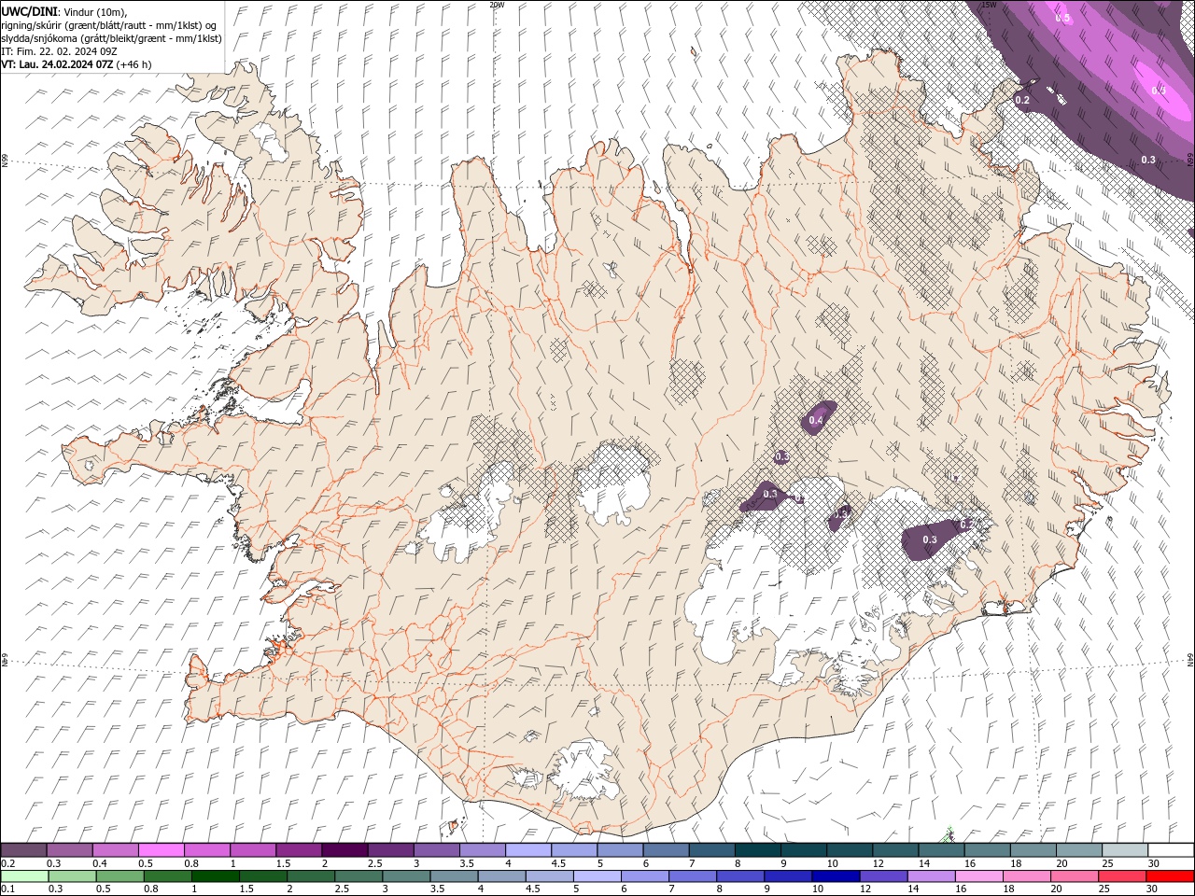The image size is (1195, 896).
Task: Pick the 0.2 swatch in the upper snow scale
Action: click(24, 850)
